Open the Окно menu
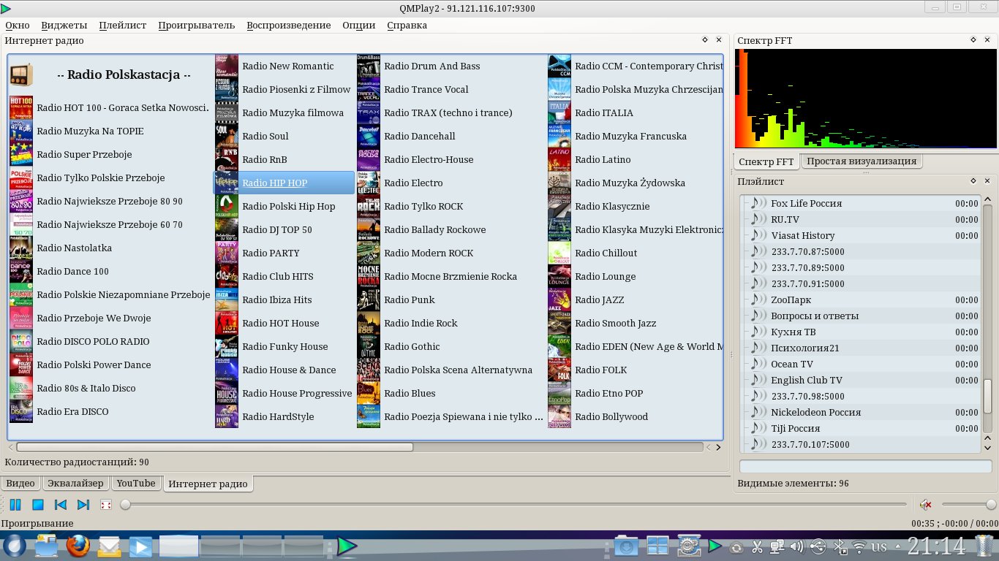 [18, 25]
